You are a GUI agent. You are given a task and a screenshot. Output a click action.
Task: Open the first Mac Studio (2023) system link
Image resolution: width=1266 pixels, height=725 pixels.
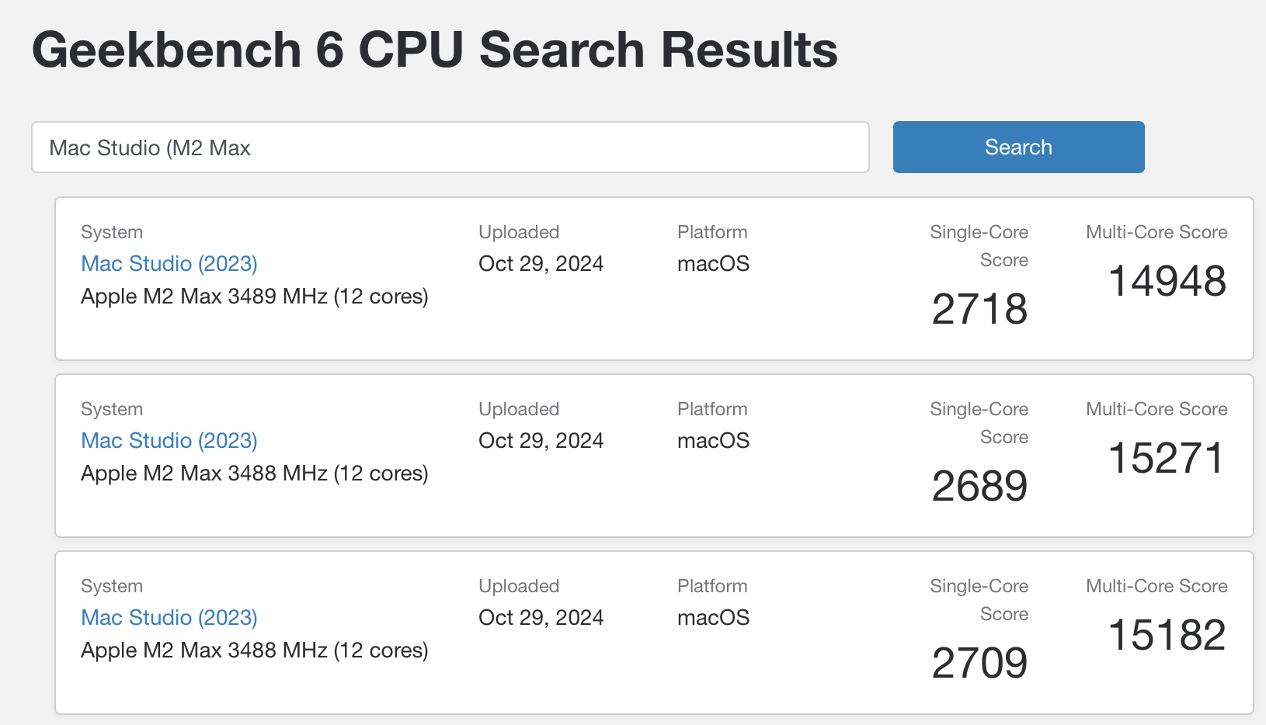[x=169, y=263]
